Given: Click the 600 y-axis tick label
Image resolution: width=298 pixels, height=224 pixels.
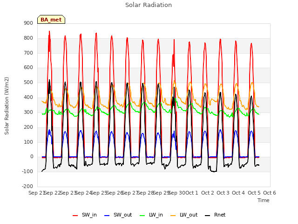Looking at the screenshot, I should tap(28, 67).
